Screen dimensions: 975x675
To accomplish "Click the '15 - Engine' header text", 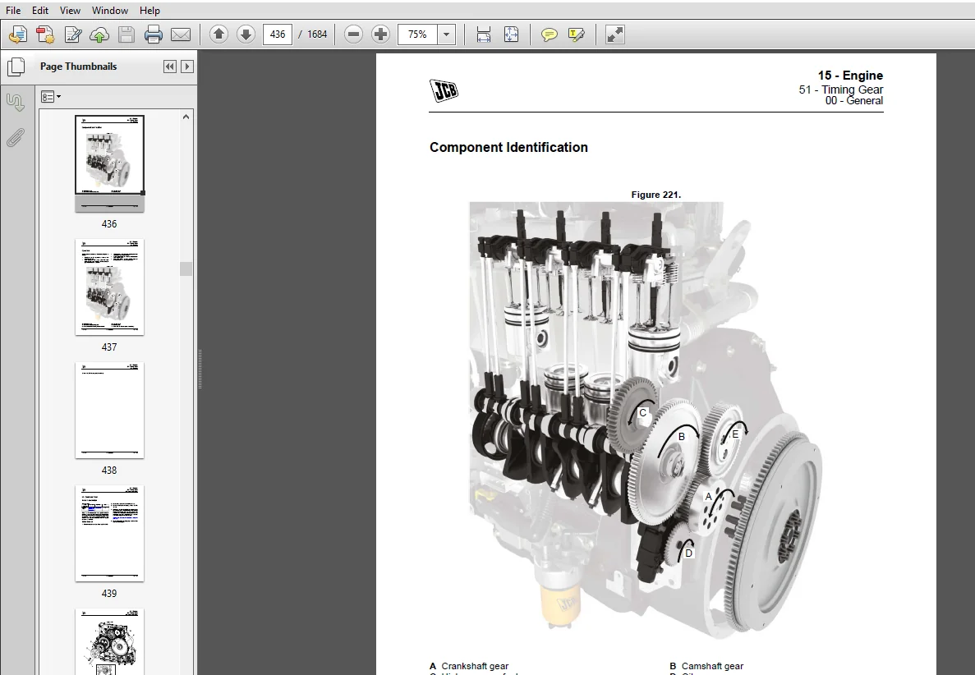I will click(x=850, y=76).
